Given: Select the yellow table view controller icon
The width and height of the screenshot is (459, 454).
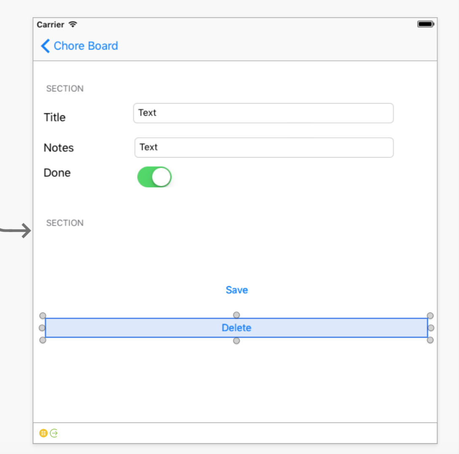Looking at the screenshot, I should pyautogui.click(x=43, y=433).
